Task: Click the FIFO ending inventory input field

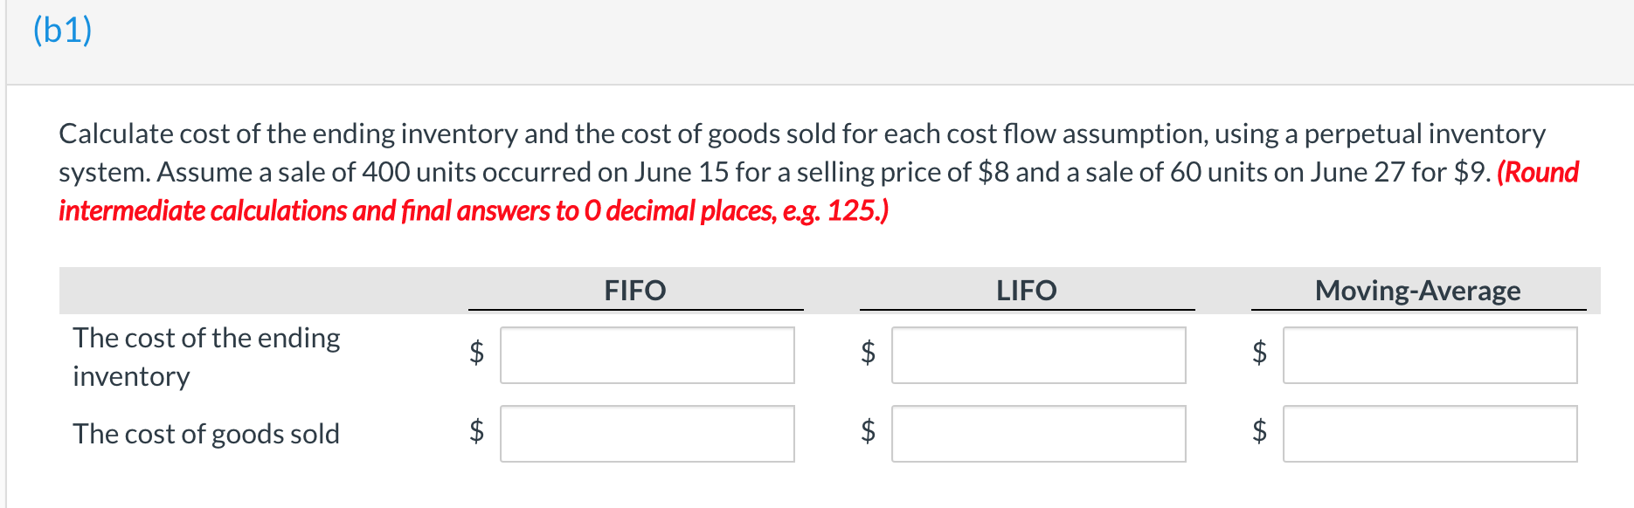Action: point(647,354)
